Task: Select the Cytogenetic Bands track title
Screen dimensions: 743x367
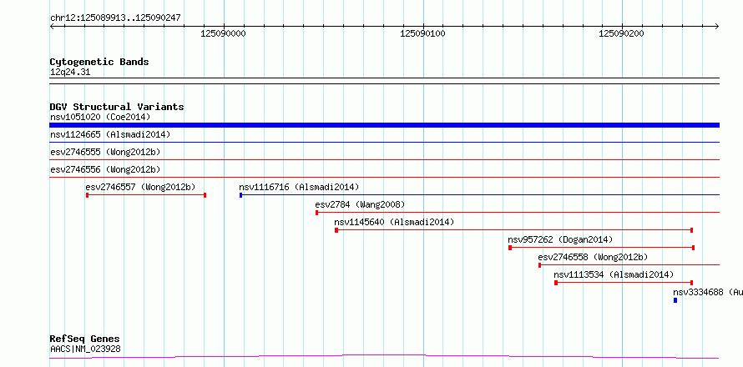Action: tap(99, 62)
